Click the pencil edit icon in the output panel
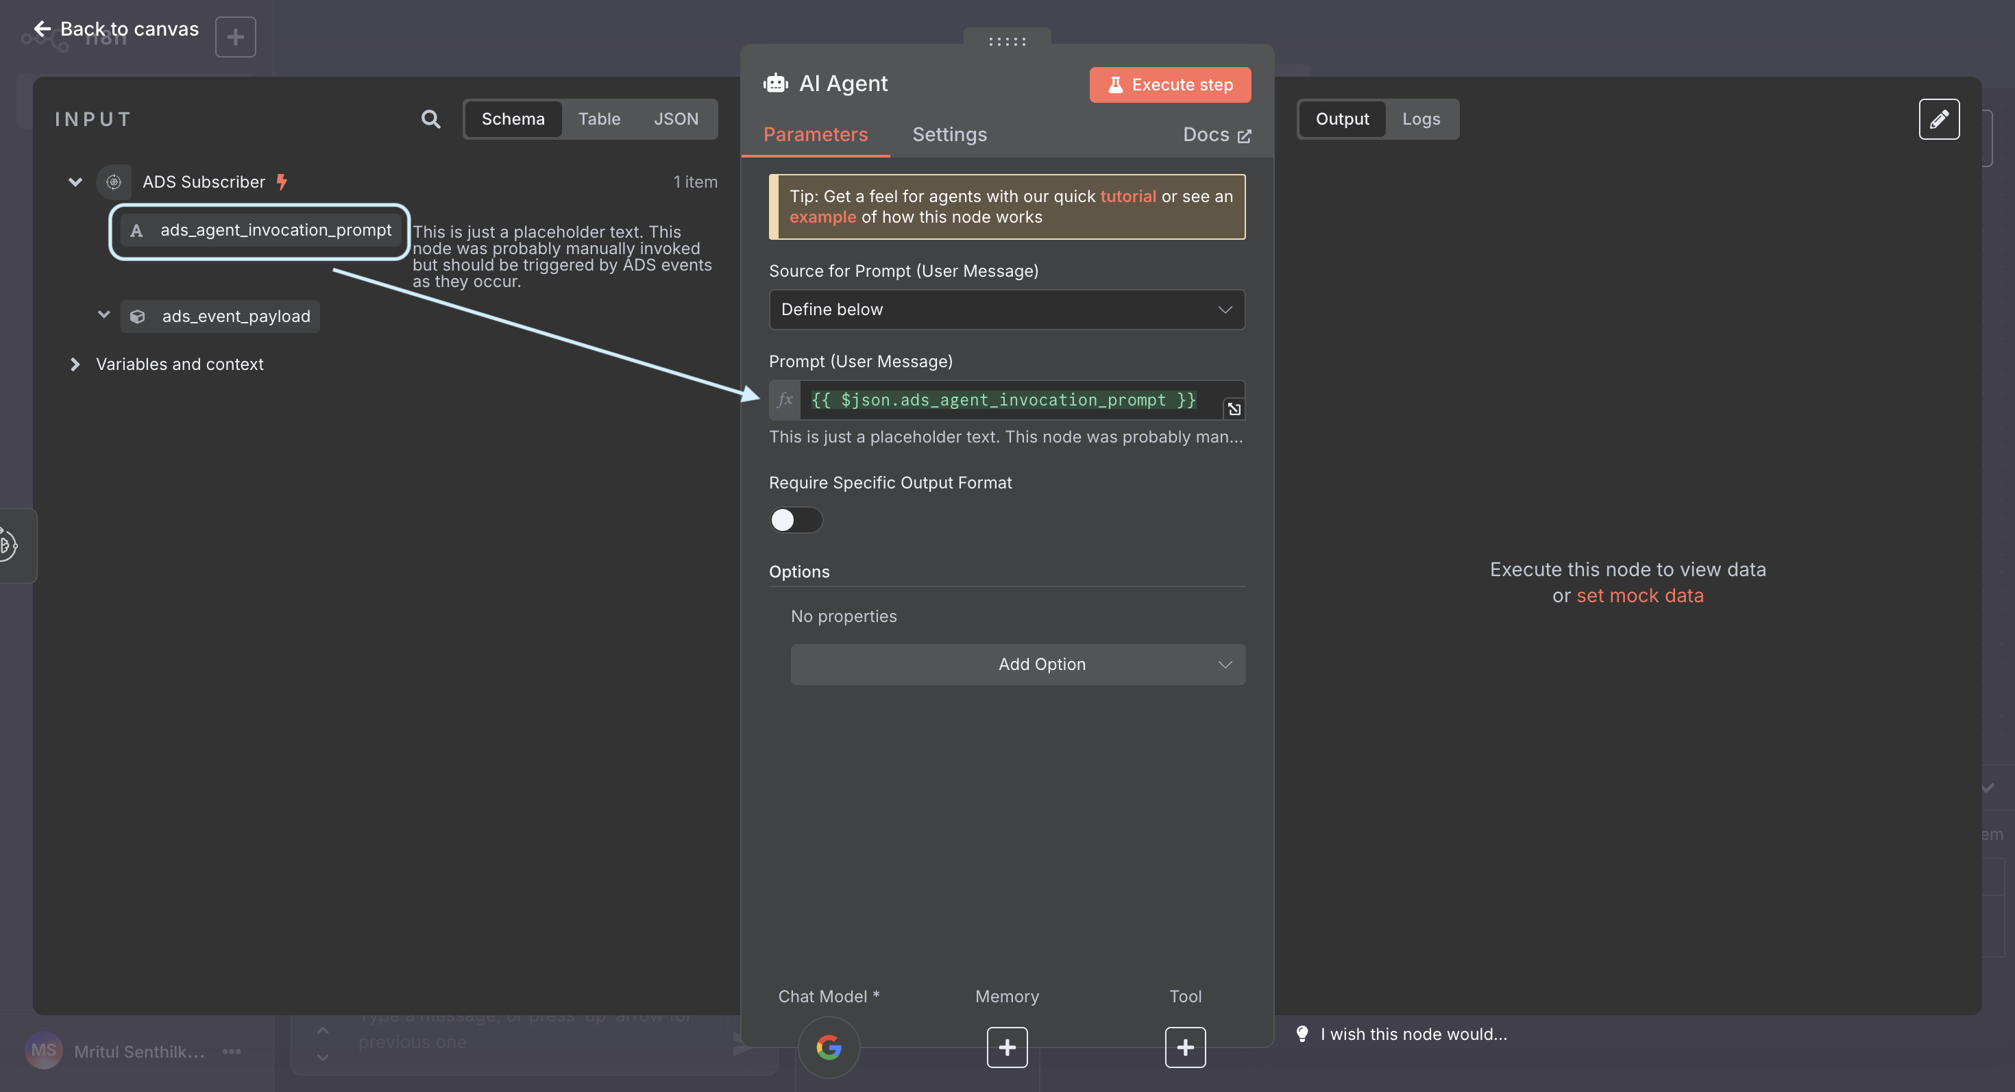The width and height of the screenshot is (2015, 1092). click(1939, 119)
